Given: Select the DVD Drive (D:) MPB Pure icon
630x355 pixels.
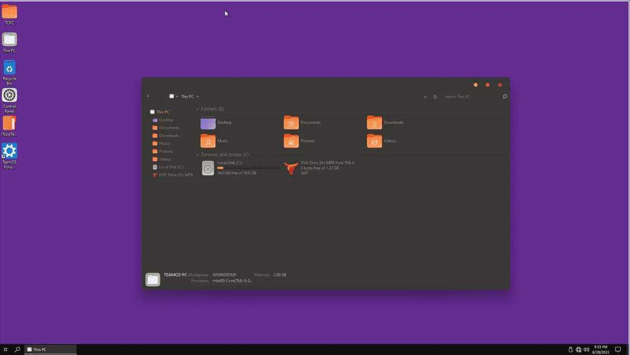Looking at the screenshot, I should click(x=291, y=168).
